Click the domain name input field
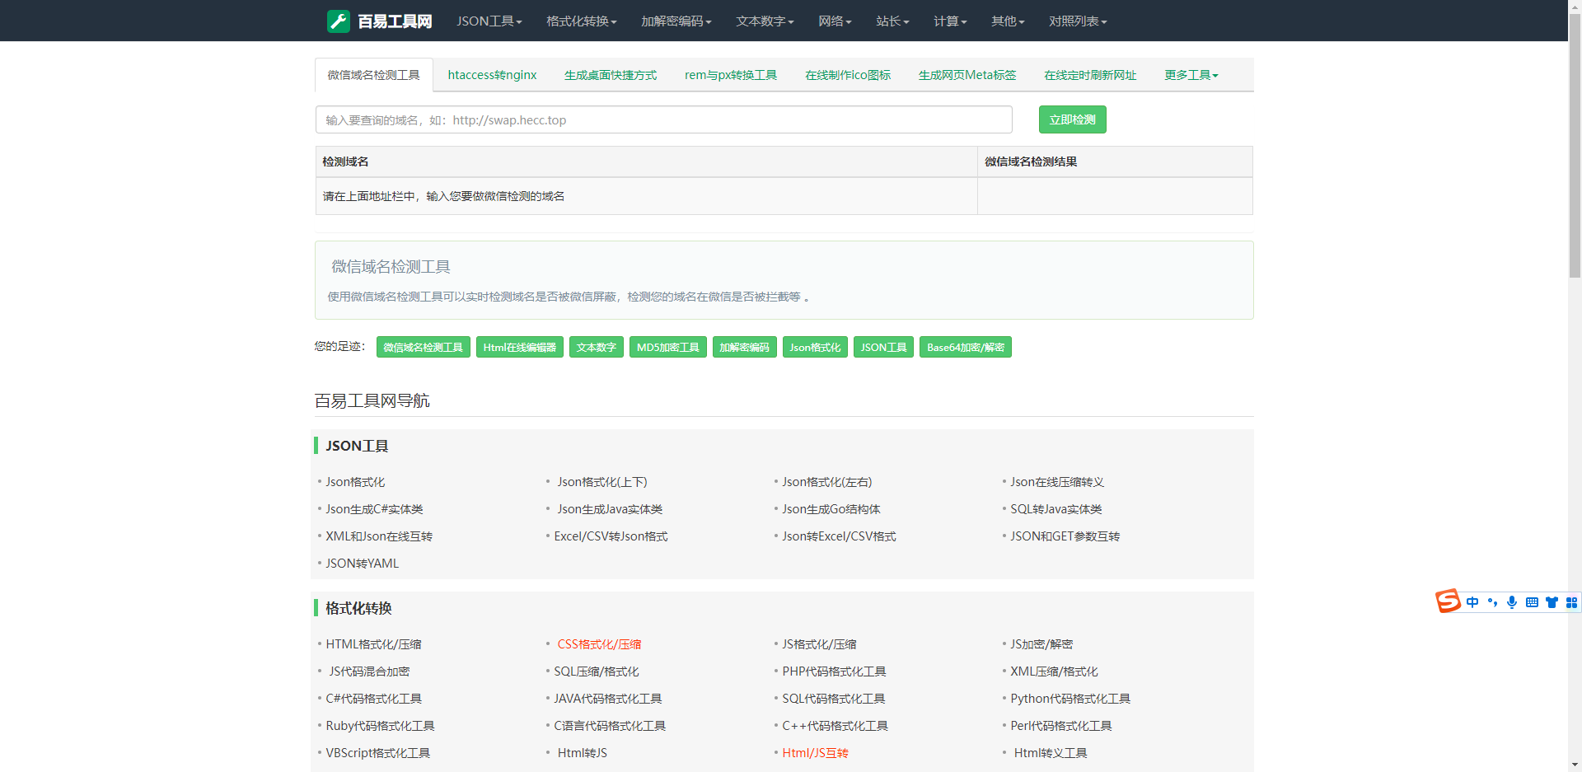This screenshot has width=1582, height=772. (663, 119)
